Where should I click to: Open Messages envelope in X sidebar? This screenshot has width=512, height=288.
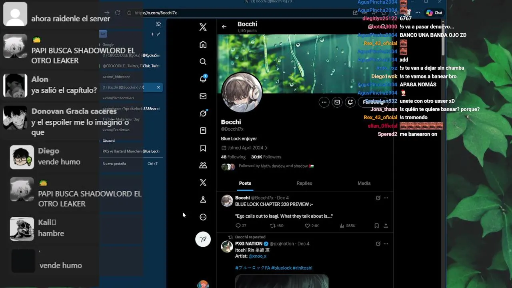point(203,96)
